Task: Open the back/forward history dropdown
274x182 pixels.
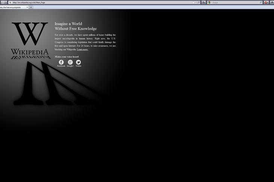Action: [6, 3]
